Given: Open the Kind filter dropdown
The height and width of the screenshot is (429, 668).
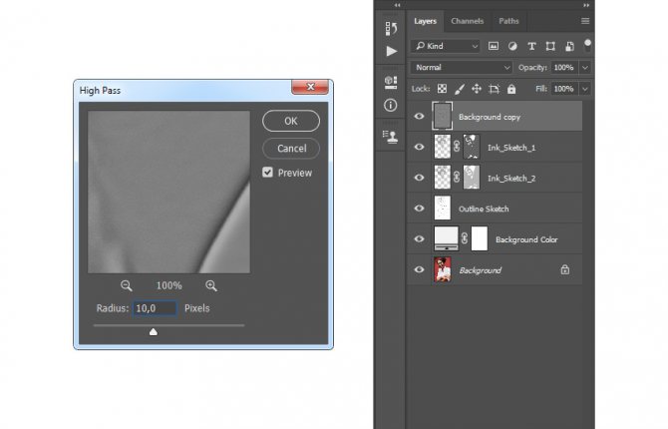Looking at the screenshot, I should [446, 46].
